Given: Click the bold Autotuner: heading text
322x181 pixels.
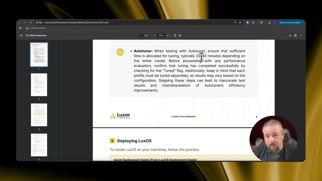Looking at the screenshot, I should pos(143,51).
